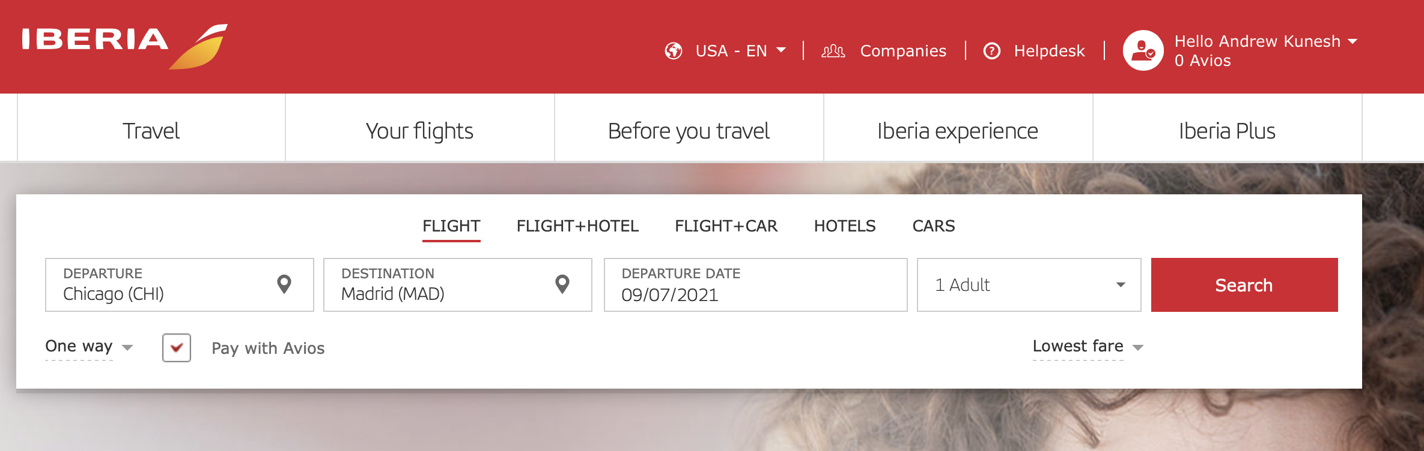Click the 0 Avios balance
The width and height of the screenshot is (1424, 451).
pos(1200,61)
